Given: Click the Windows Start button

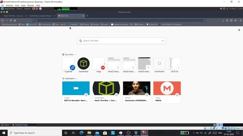Looking at the screenshot, I should pos(4,133).
